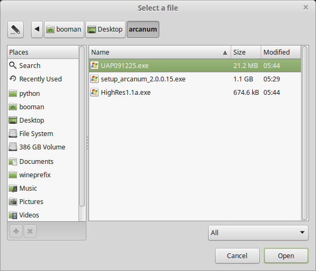
Task: Switch to Desktop in the path bar
Action: click(105, 29)
